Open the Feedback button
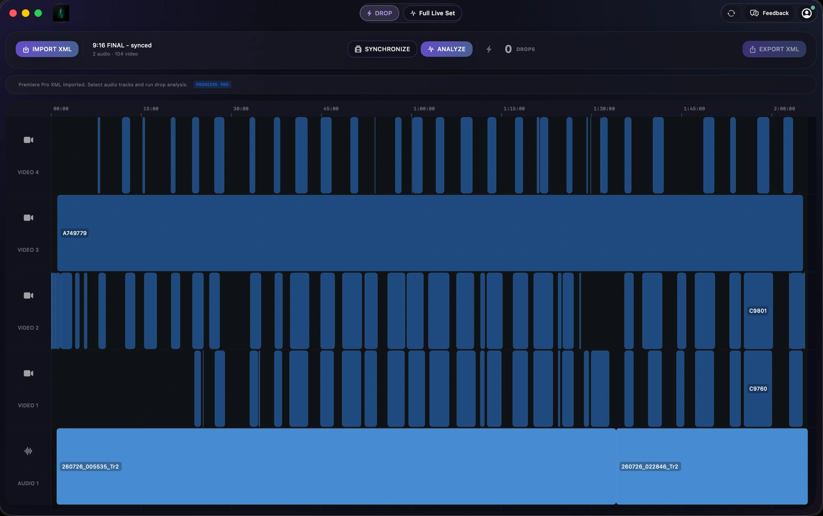The height and width of the screenshot is (516, 823). pos(770,13)
